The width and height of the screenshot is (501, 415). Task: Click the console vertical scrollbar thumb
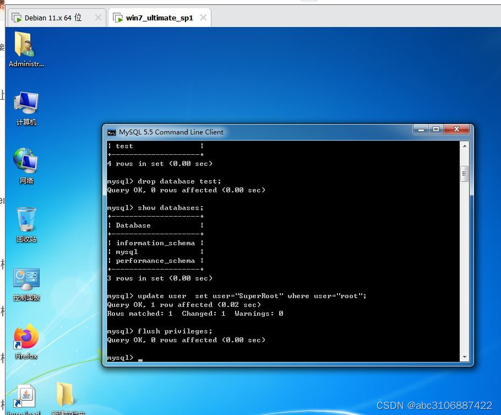(x=465, y=174)
